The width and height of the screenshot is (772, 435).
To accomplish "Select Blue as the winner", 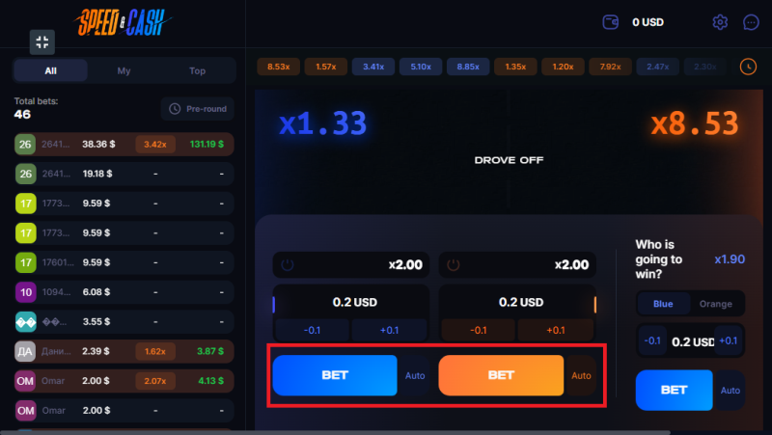I will (663, 304).
